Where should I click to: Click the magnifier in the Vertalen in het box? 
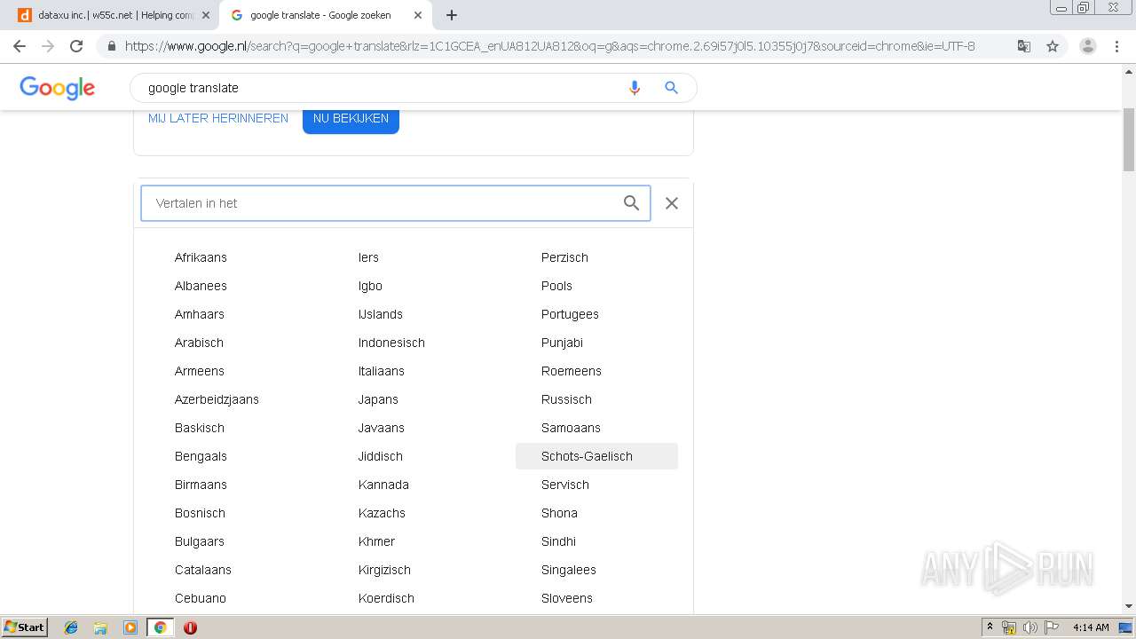(x=631, y=203)
